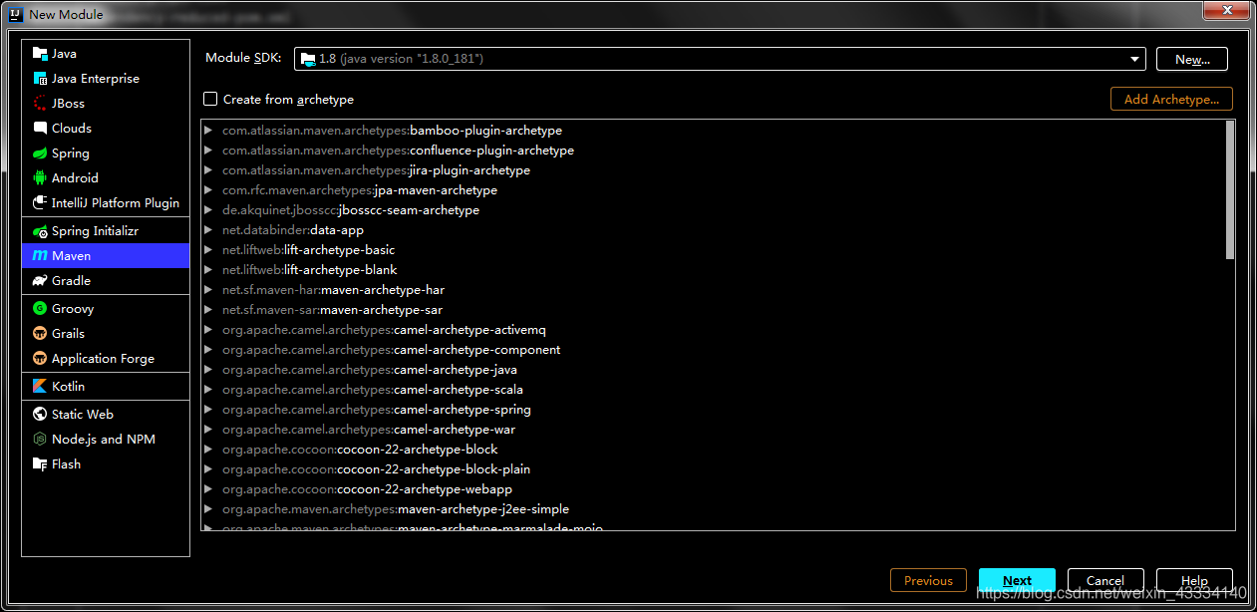Expand jpa-maven-archetype entry
This screenshot has width=1257, height=612.
pos(208,190)
